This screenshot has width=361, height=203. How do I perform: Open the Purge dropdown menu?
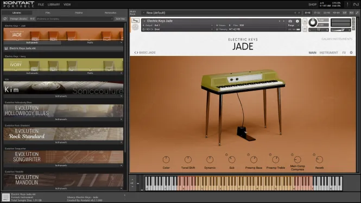(293, 26)
